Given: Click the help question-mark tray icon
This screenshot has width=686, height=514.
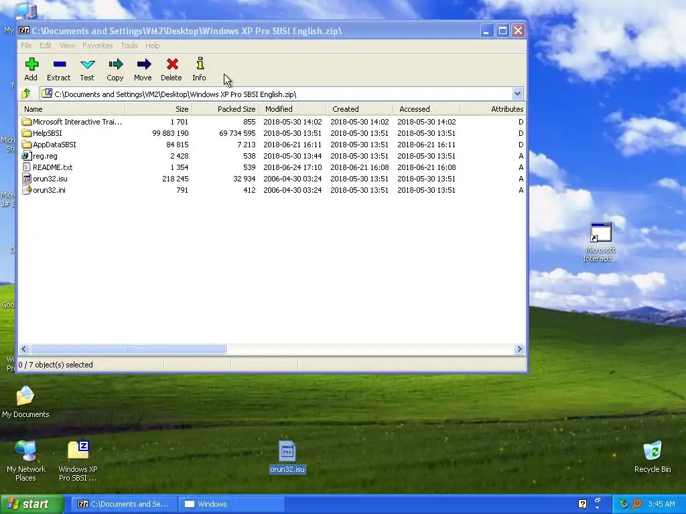Looking at the screenshot, I should [x=582, y=504].
